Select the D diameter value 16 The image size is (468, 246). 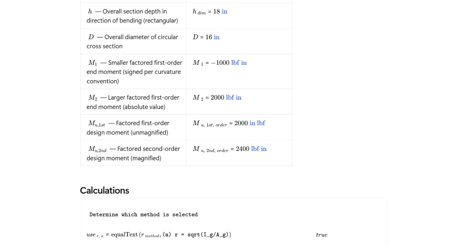pyautogui.click(x=209, y=37)
